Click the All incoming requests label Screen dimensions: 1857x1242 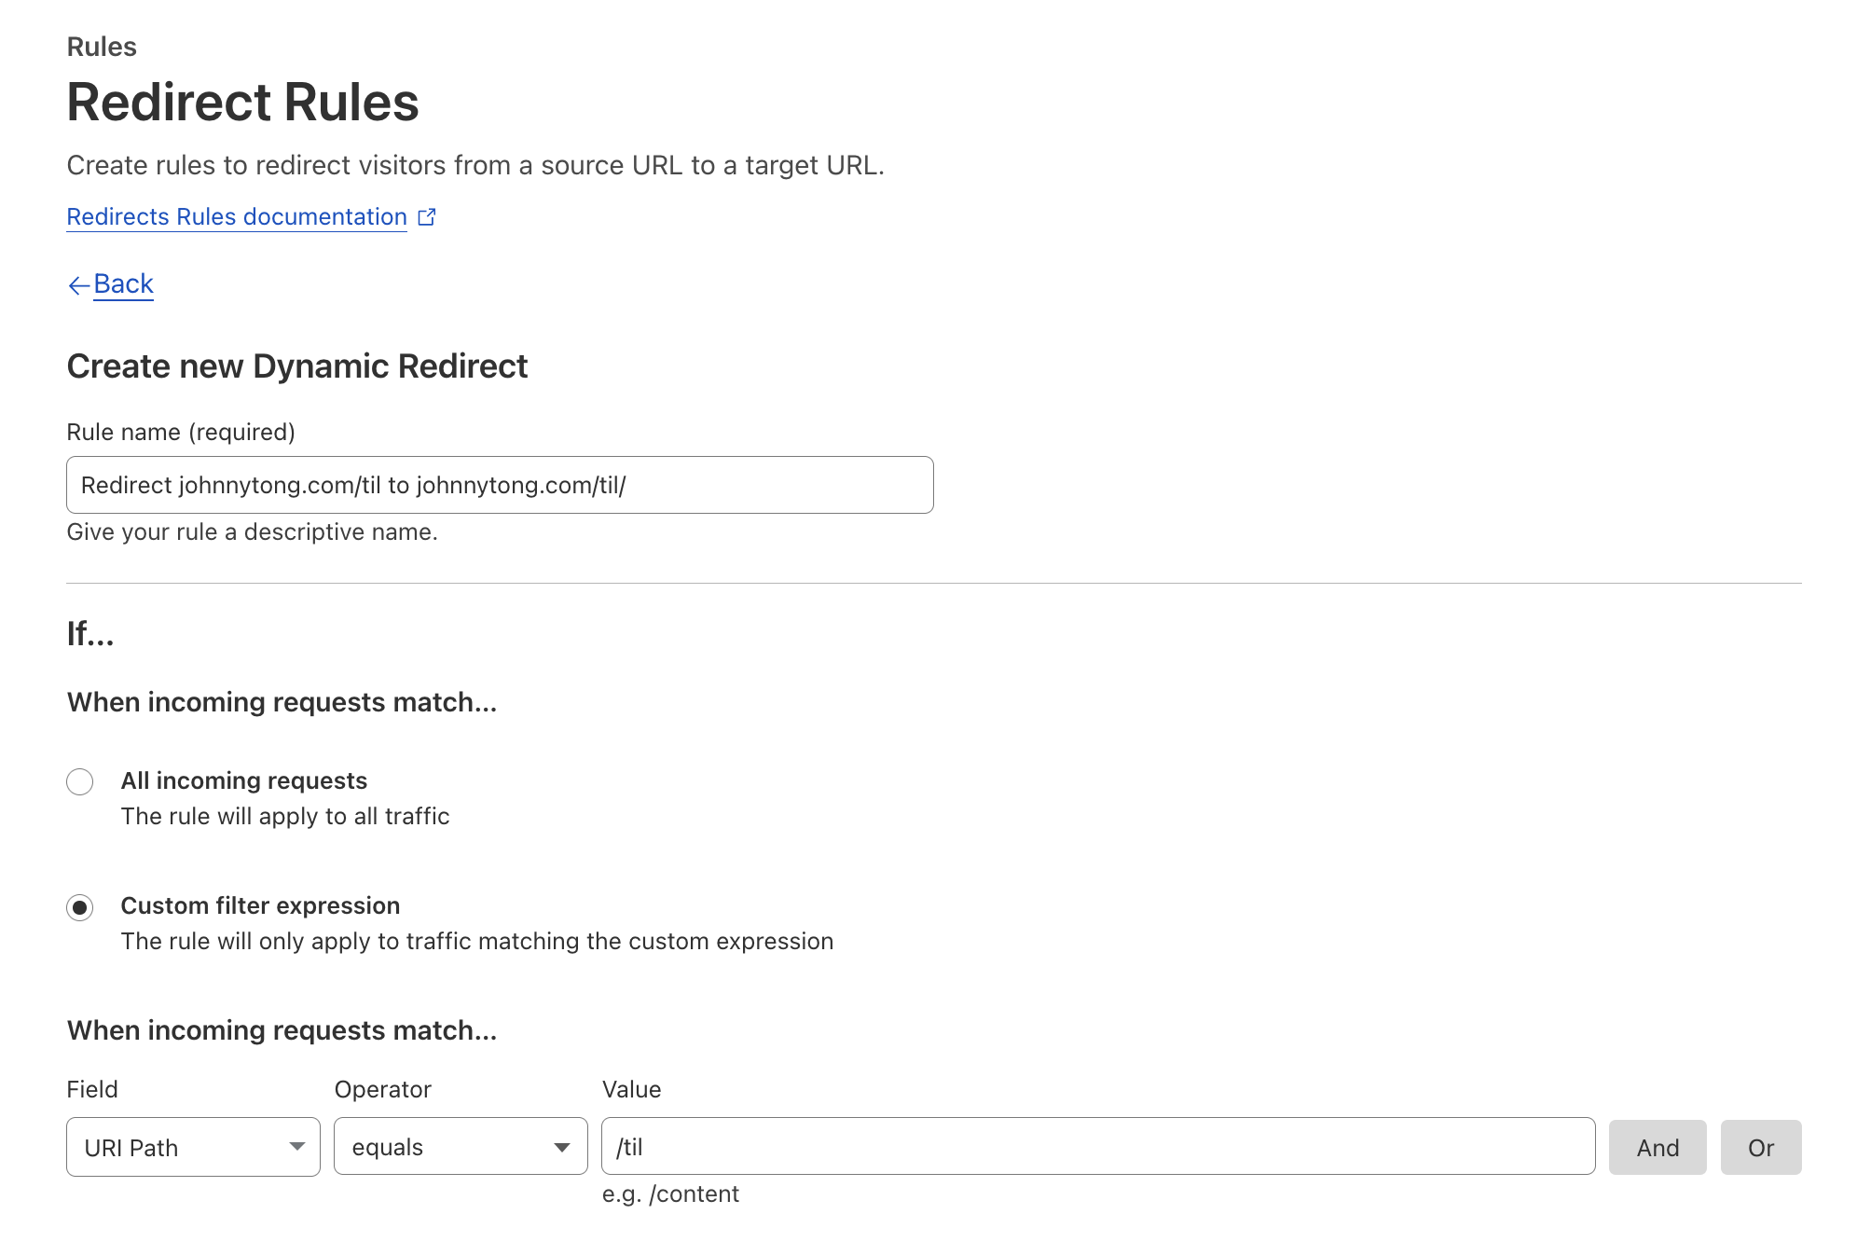click(244, 780)
